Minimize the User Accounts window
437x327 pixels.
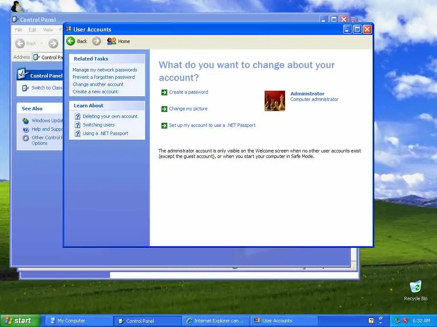tap(347, 29)
